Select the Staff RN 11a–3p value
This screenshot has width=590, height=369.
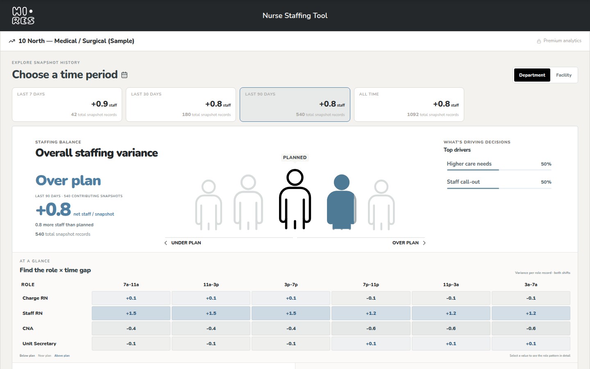(211, 313)
